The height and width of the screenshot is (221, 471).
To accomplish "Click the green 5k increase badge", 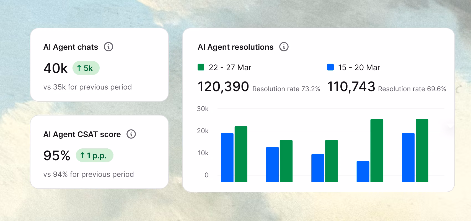I will 86,68.
